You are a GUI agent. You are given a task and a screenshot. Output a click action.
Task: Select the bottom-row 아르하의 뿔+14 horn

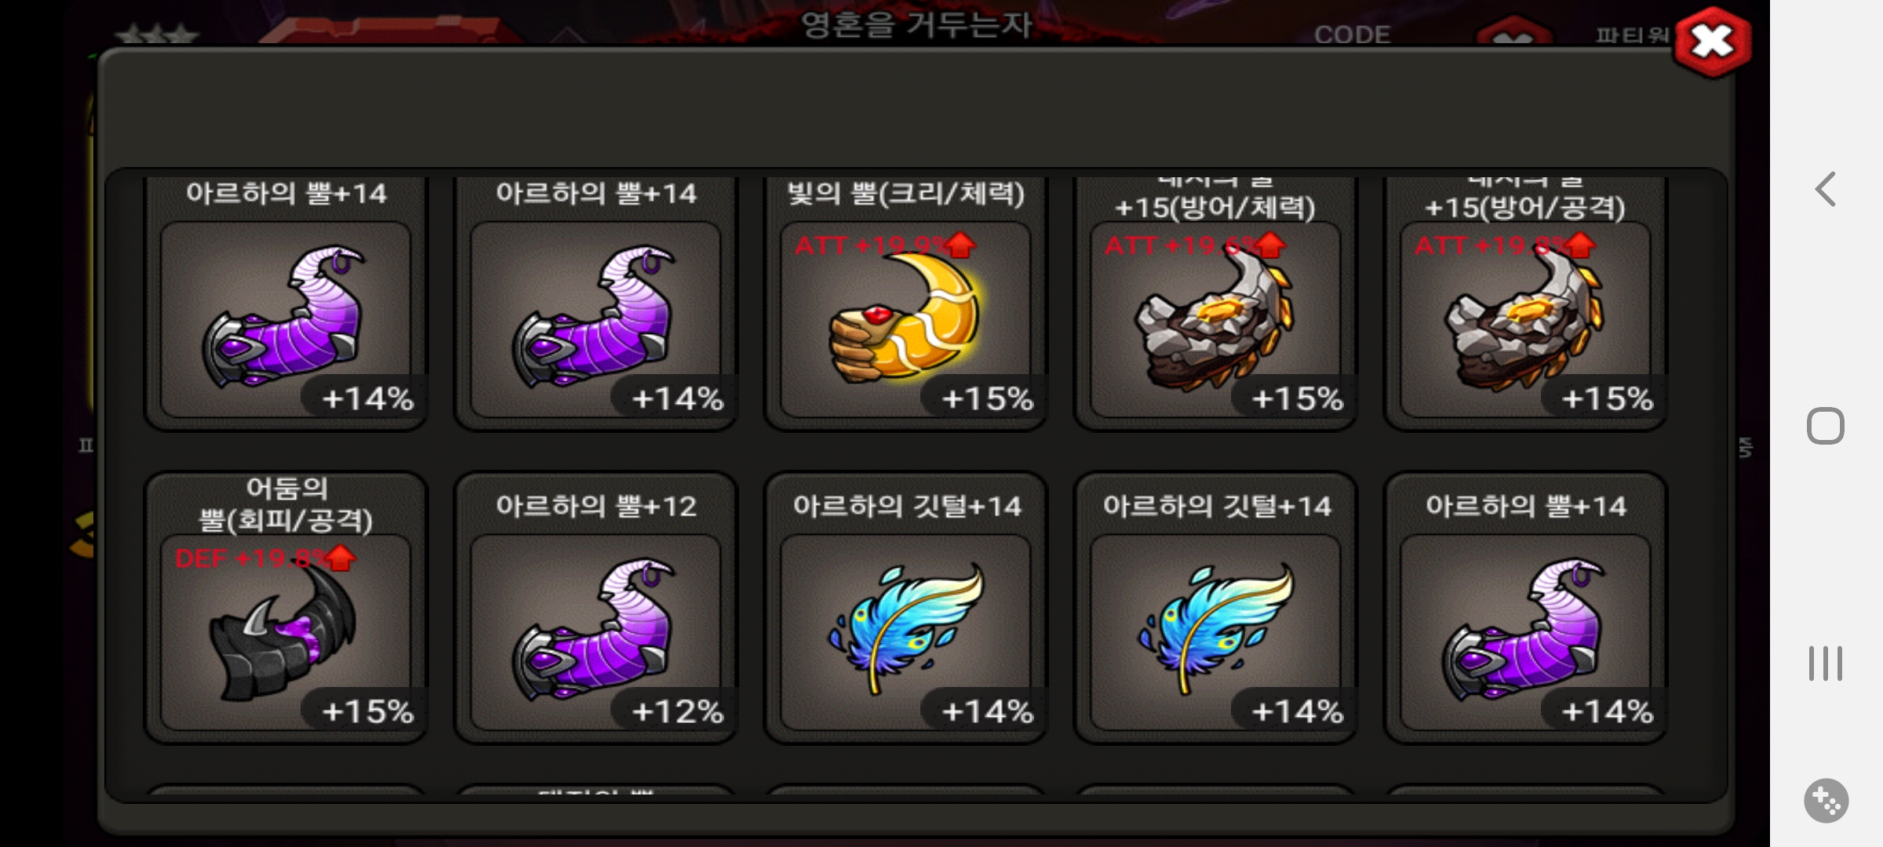tap(1525, 608)
